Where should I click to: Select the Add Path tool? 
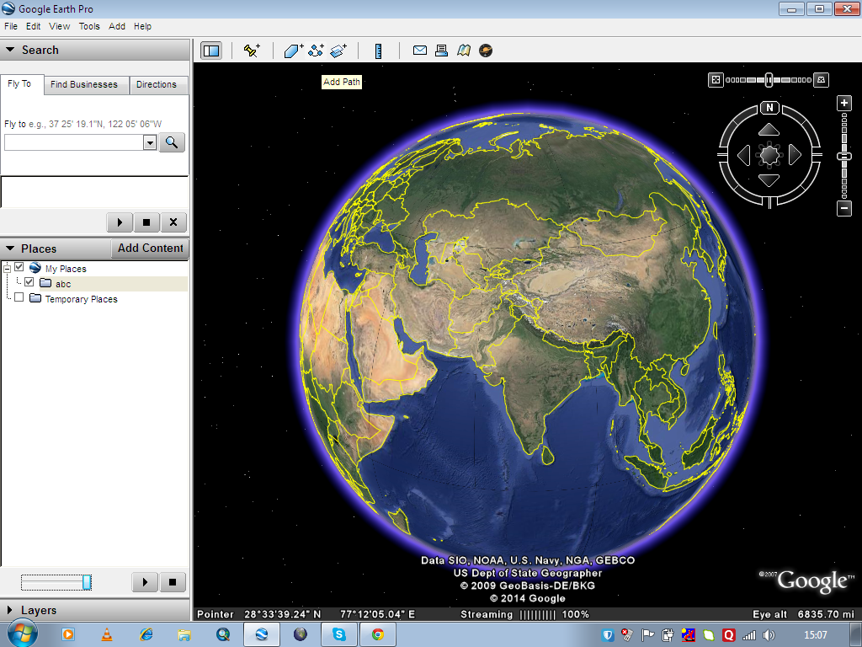point(316,50)
